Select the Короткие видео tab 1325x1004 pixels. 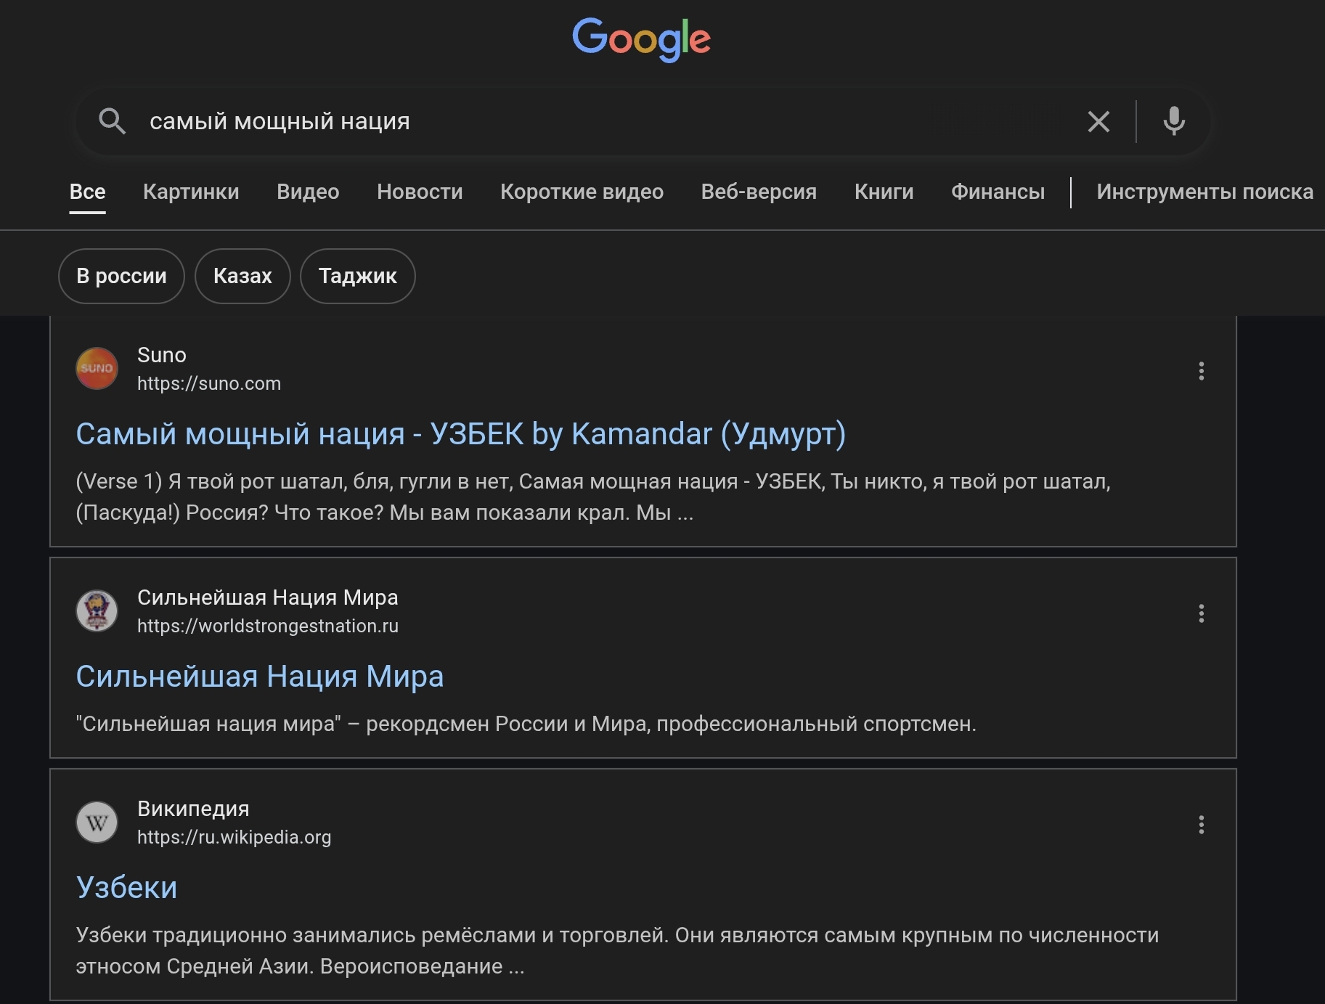[582, 192]
